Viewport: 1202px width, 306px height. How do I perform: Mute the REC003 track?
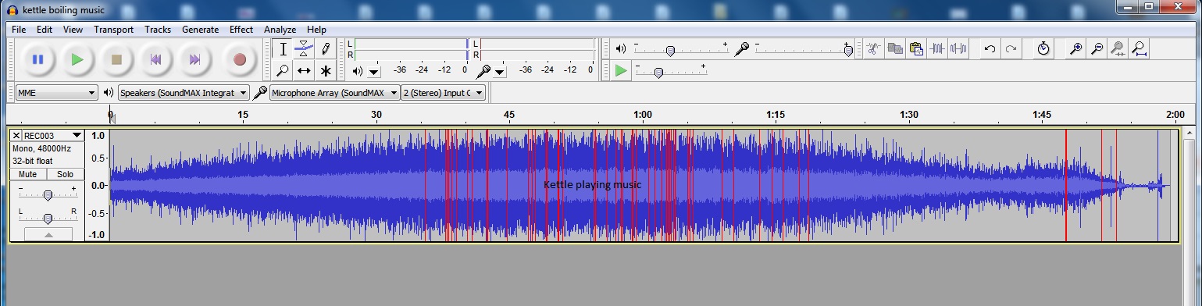pos(28,174)
